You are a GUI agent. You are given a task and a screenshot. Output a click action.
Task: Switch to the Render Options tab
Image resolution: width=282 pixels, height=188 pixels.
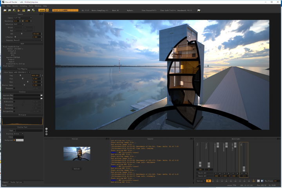(x=16, y=182)
